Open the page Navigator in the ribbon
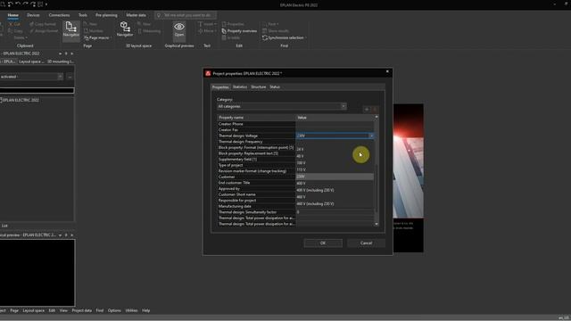Viewport: 571px width, 321px height. coord(70,29)
